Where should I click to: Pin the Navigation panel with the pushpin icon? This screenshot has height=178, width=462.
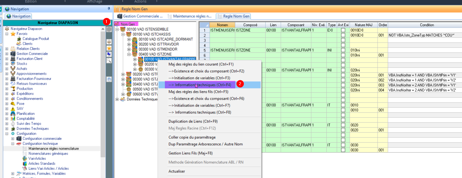[109, 9]
